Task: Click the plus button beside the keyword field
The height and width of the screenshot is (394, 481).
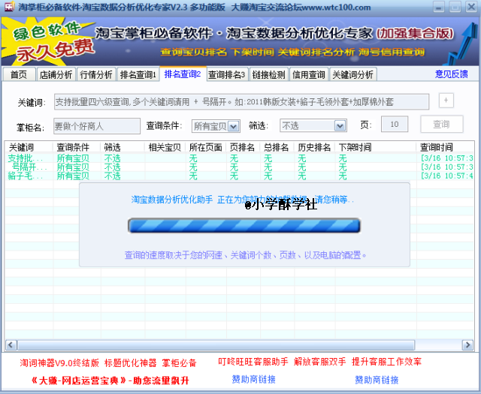Action: tap(446, 100)
